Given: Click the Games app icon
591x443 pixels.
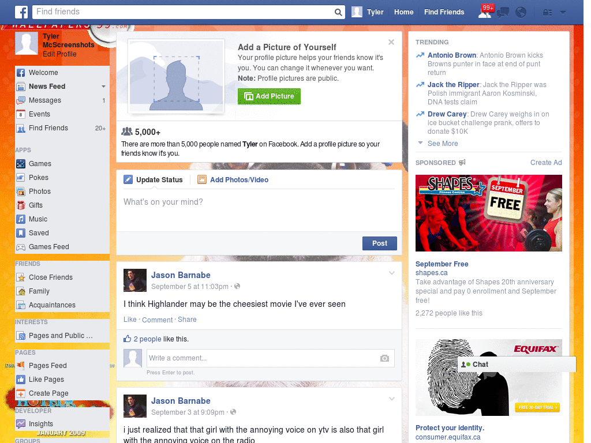Looking at the screenshot, I should [21, 164].
